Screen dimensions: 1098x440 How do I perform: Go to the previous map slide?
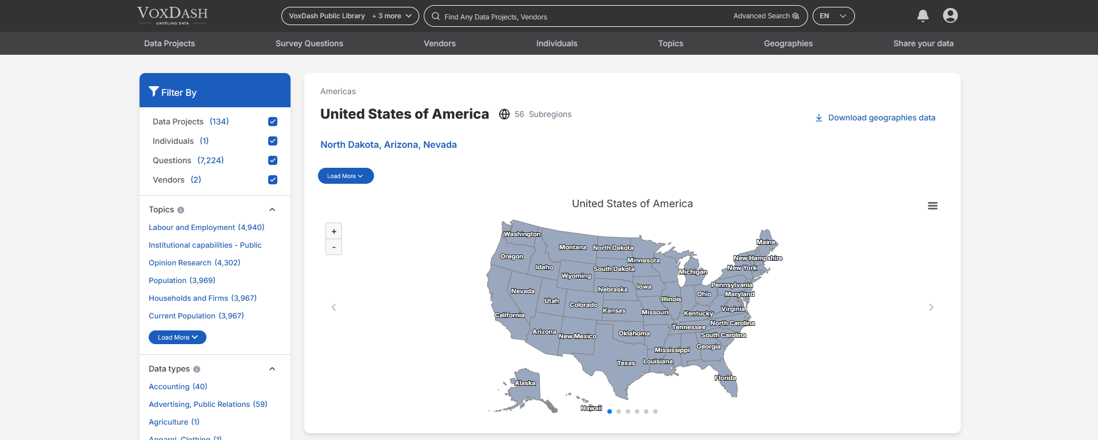tap(334, 307)
